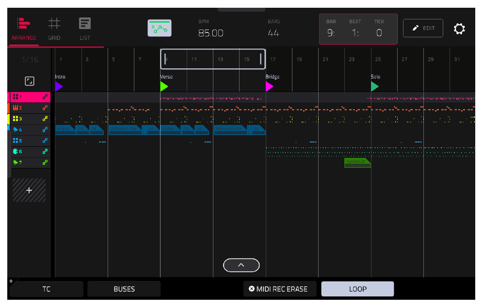Toggle the automation read/write button

(160, 28)
